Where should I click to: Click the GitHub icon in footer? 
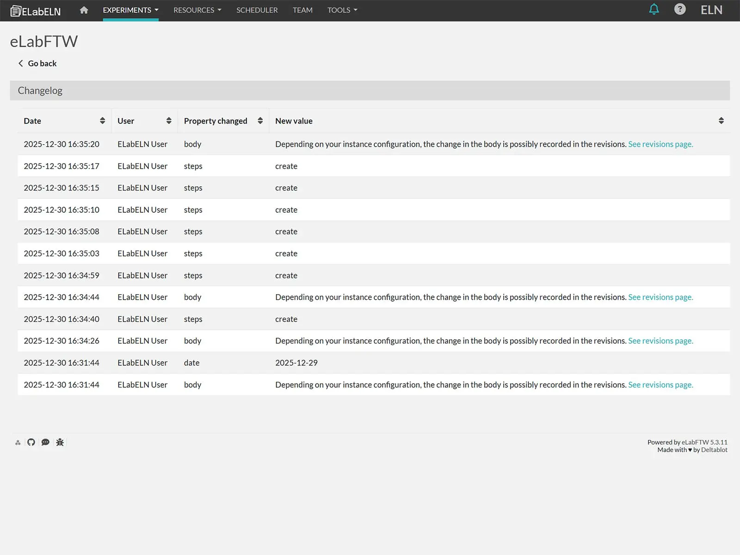pos(31,442)
